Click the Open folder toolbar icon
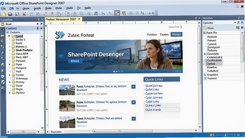The width and height of the screenshot is (245, 138). [10, 14]
